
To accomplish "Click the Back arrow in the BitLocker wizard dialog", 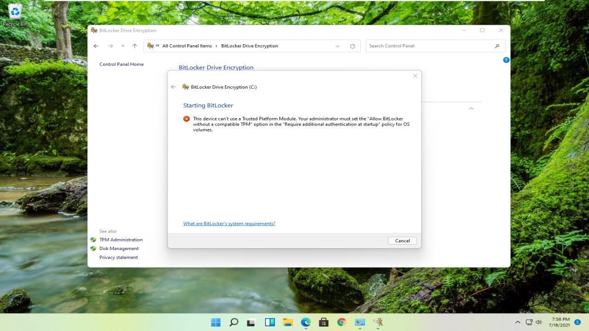I will tap(173, 87).
